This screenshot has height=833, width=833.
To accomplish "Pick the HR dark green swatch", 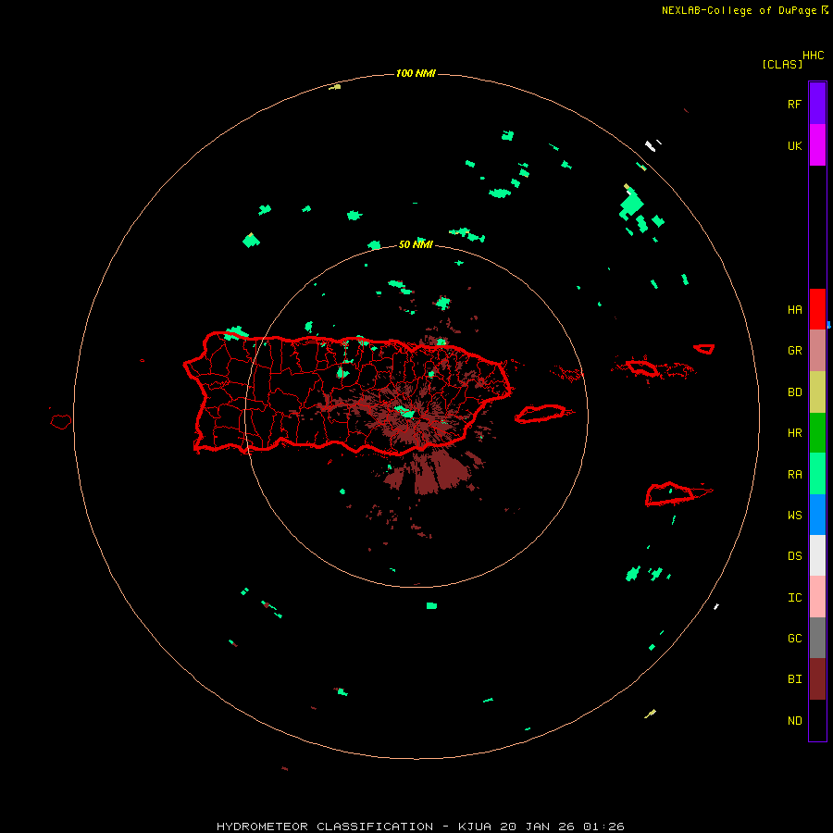I will coord(817,433).
